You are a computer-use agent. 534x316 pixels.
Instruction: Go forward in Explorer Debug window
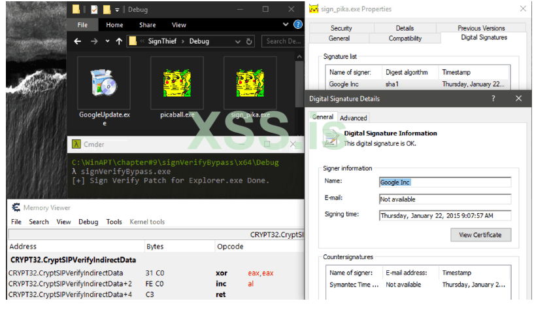point(94,41)
